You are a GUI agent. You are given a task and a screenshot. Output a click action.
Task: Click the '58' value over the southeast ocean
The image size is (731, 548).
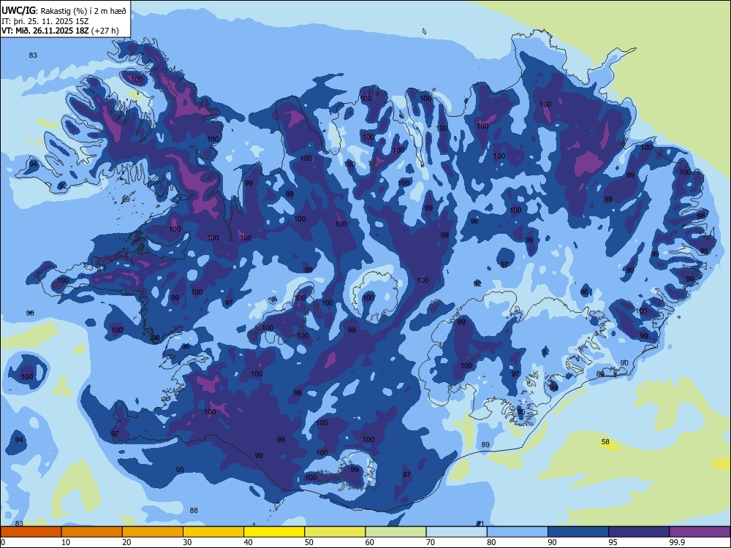point(605,442)
